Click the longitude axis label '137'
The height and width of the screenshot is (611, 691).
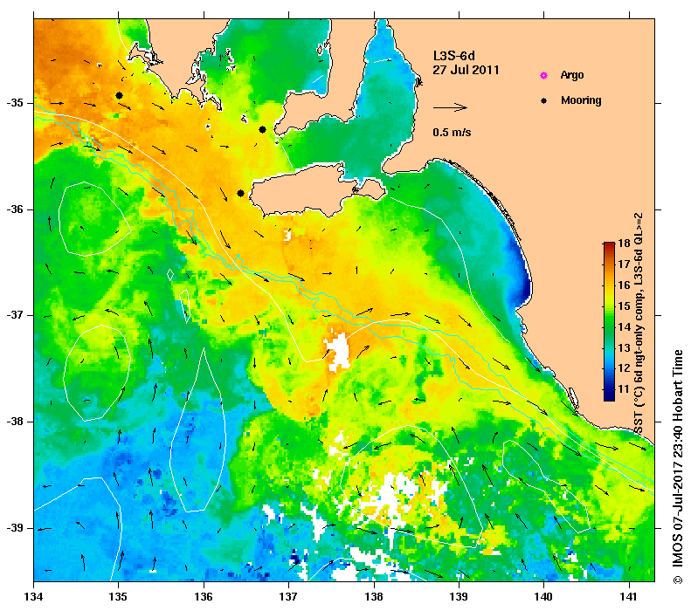click(288, 597)
